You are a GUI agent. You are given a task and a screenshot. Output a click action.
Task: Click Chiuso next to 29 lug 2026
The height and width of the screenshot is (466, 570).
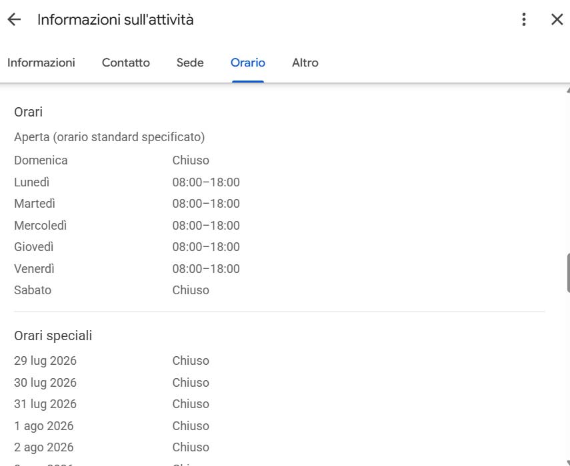(x=191, y=361)
